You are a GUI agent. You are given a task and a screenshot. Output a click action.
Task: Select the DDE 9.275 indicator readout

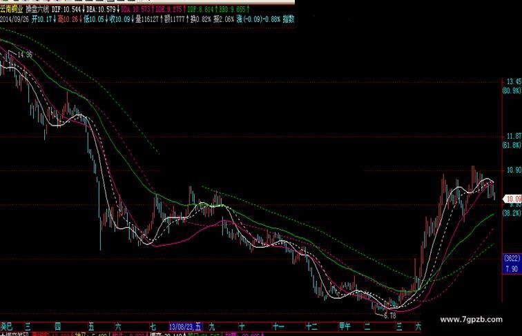click(x=169, y=10)
